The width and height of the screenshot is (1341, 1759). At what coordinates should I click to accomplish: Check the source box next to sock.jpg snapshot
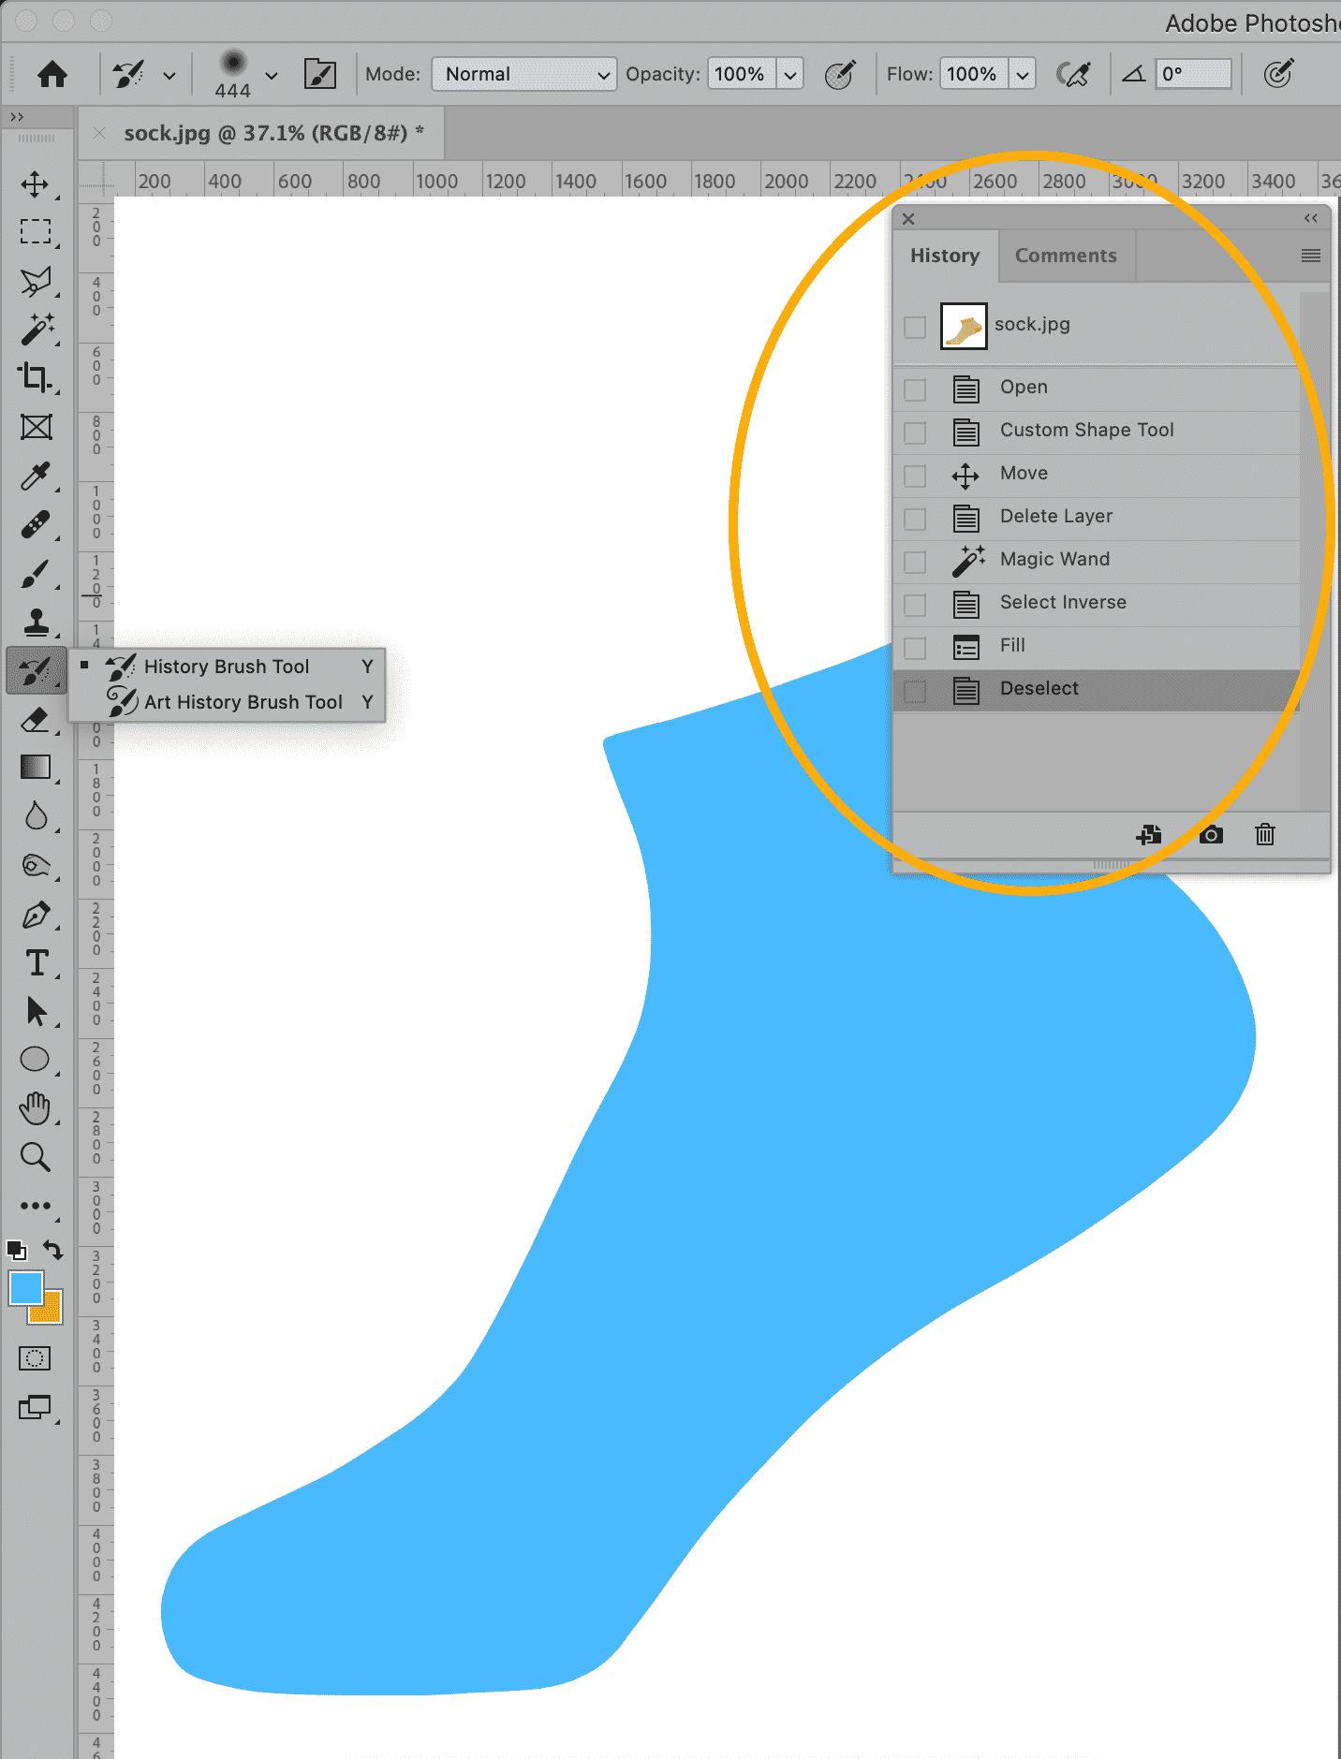pyautogui.click(x=915, y=327)
